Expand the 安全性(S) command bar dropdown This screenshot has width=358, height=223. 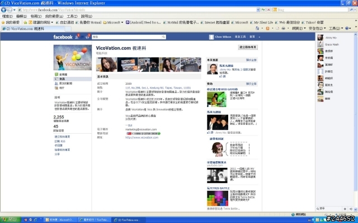(x=317, y=28)
